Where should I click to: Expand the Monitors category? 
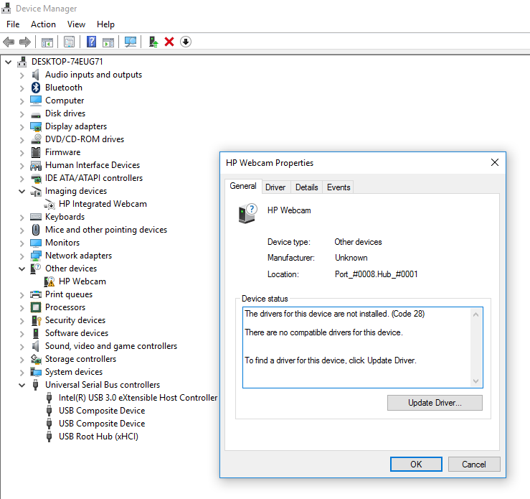point(22,243)
